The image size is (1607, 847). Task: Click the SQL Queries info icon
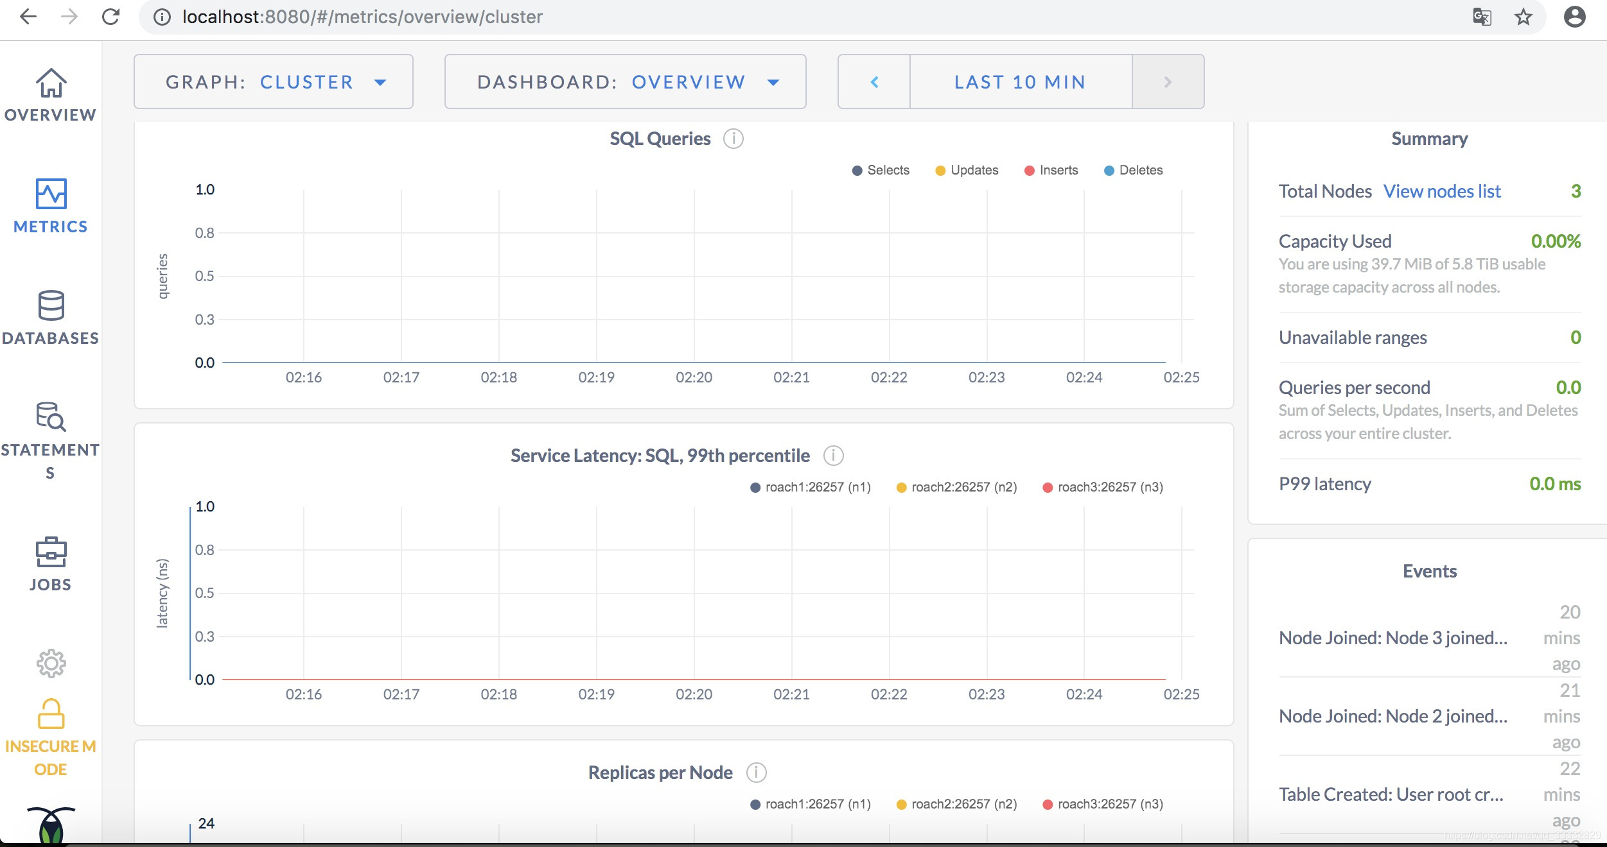(x=733, y=139)
